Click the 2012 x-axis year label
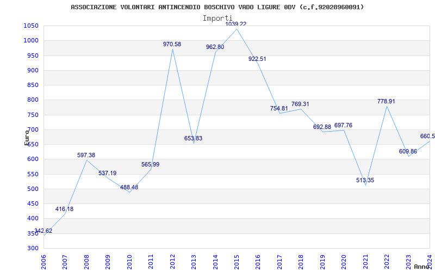Image resolution: width=435 pixels, height=272 pixels. (x=172, y=262)
